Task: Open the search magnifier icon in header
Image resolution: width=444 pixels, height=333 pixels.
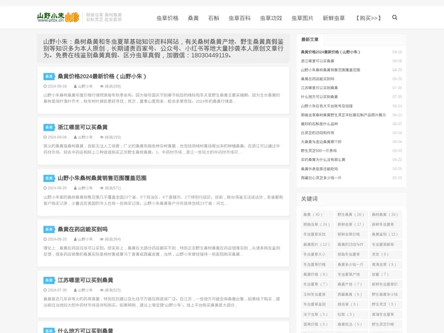Action: pyautogui.click(x=395, y=17)
